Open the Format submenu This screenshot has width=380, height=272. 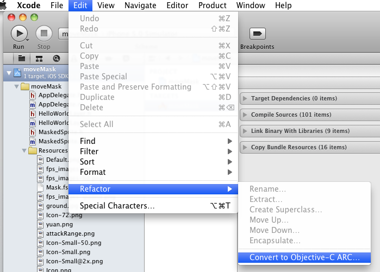[x=153, y=172]
